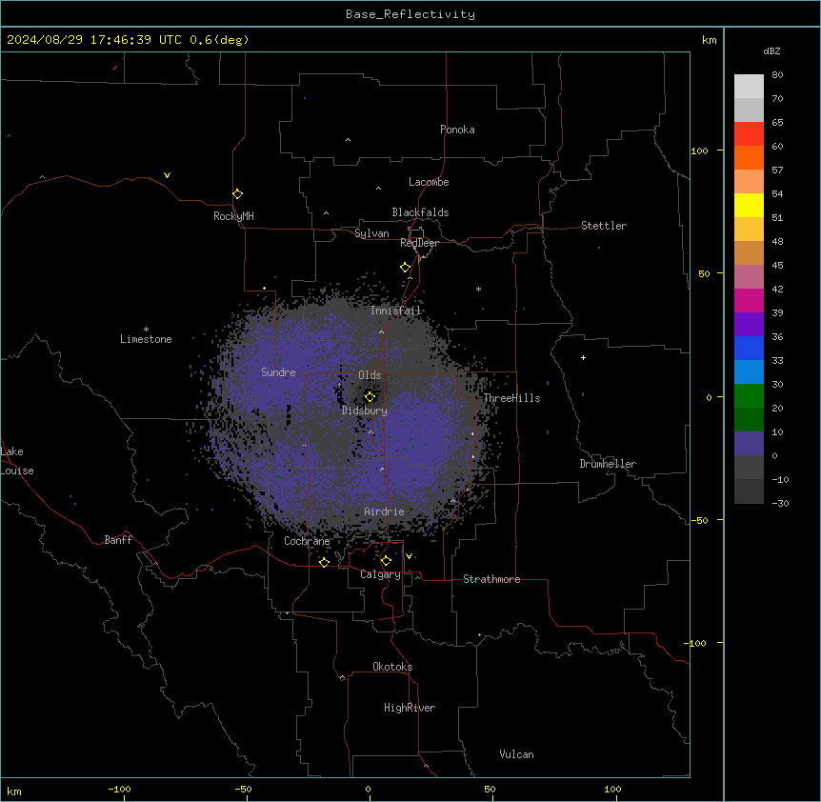Click the Base_Reflectivity title text
Screen dimensions: 821x802
[x=410, y=14]
